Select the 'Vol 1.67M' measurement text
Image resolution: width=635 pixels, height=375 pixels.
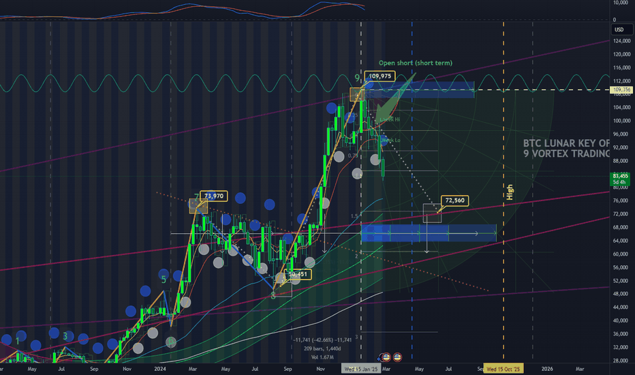click(x=322, y=357)
